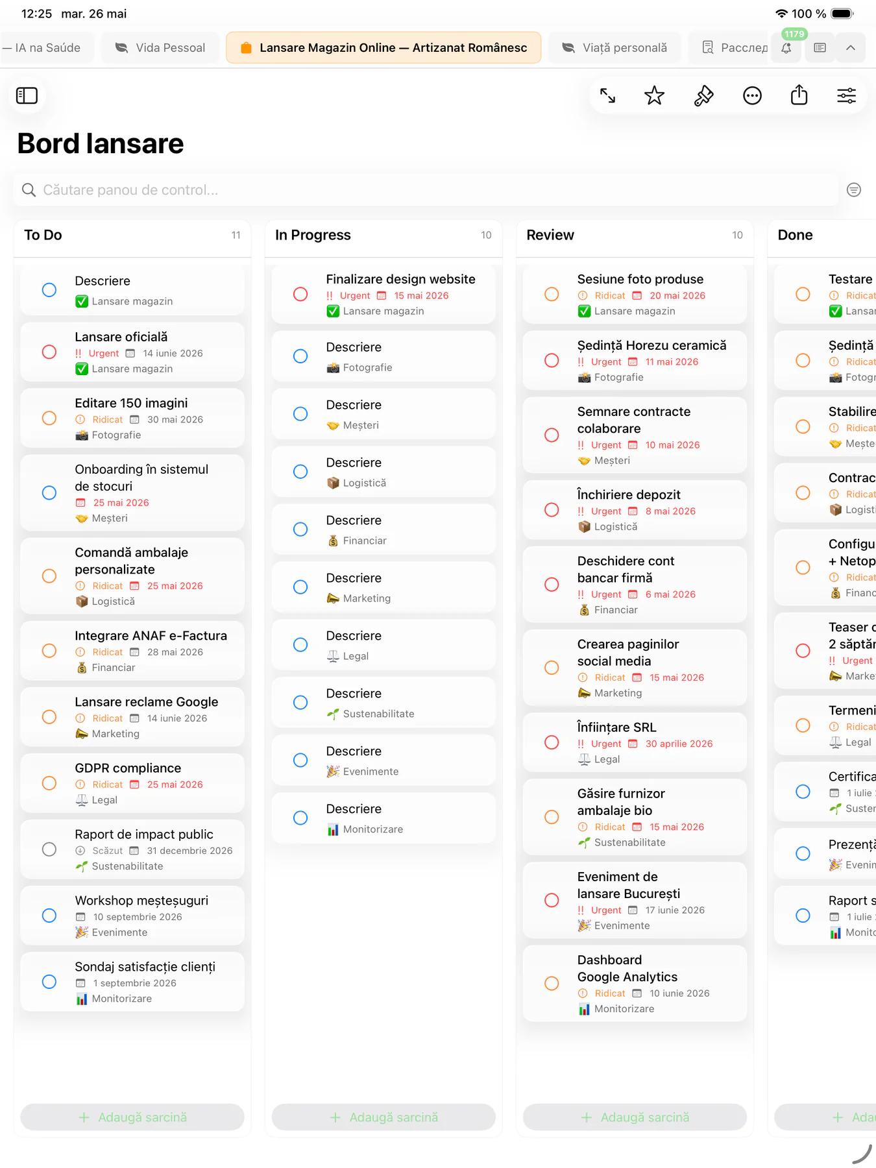Click Lansare magazin checkmark on Lansare oficială
The width and height of the screenshot is (876, 1168).
(82, 369)
